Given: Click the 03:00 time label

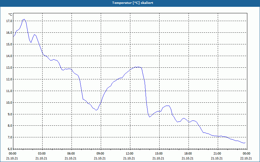Looking at the screenshot, I should [42, 154].
